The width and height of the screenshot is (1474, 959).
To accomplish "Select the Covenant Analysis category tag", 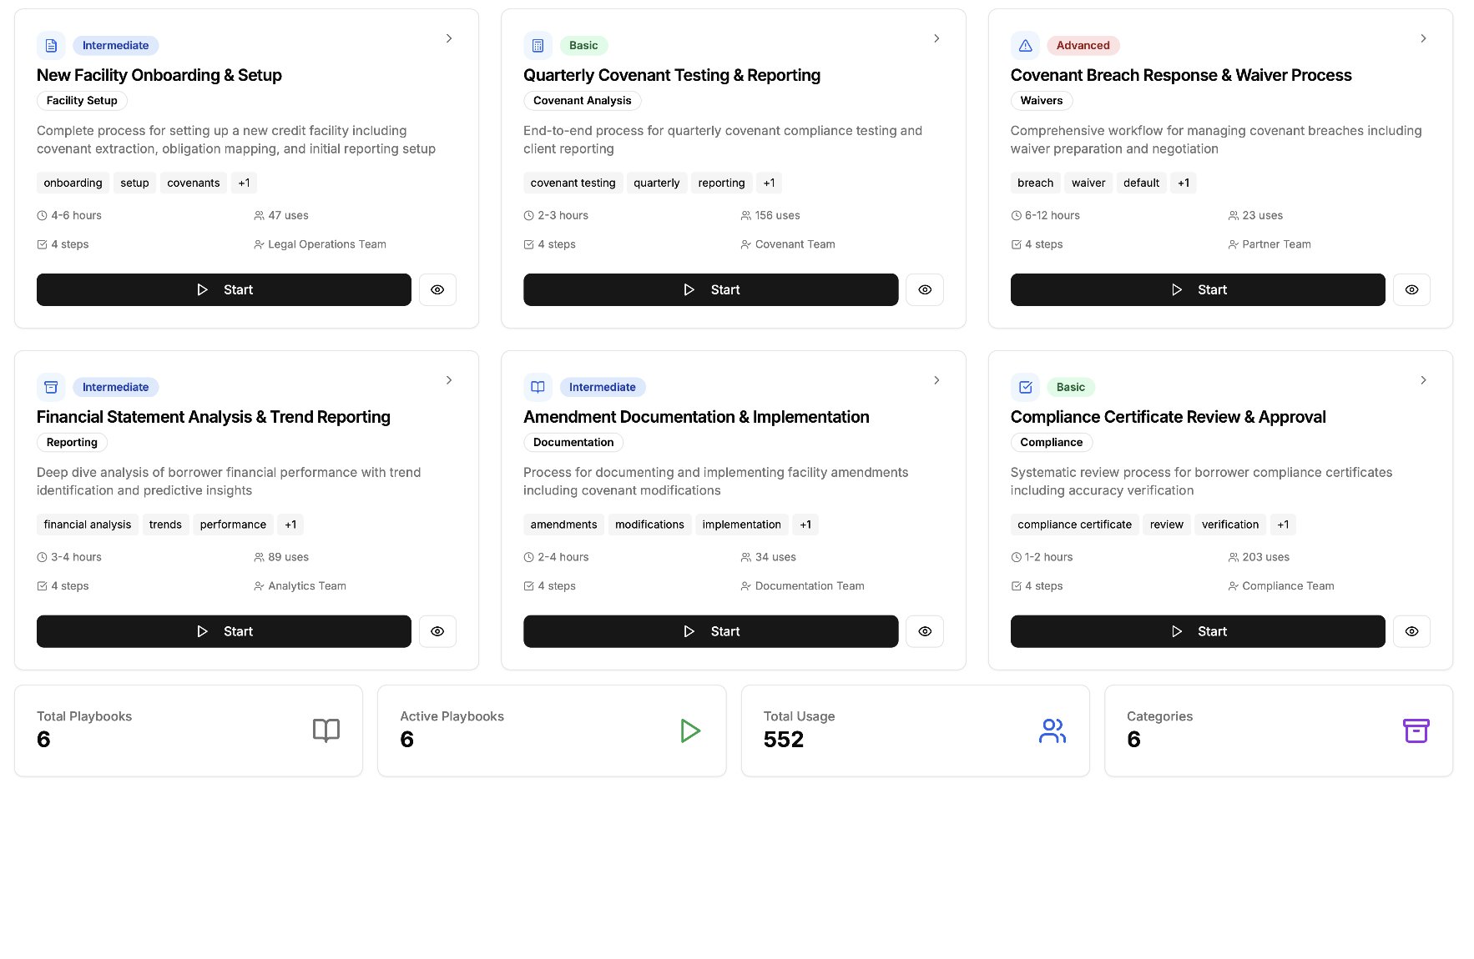I will [582, 101].
